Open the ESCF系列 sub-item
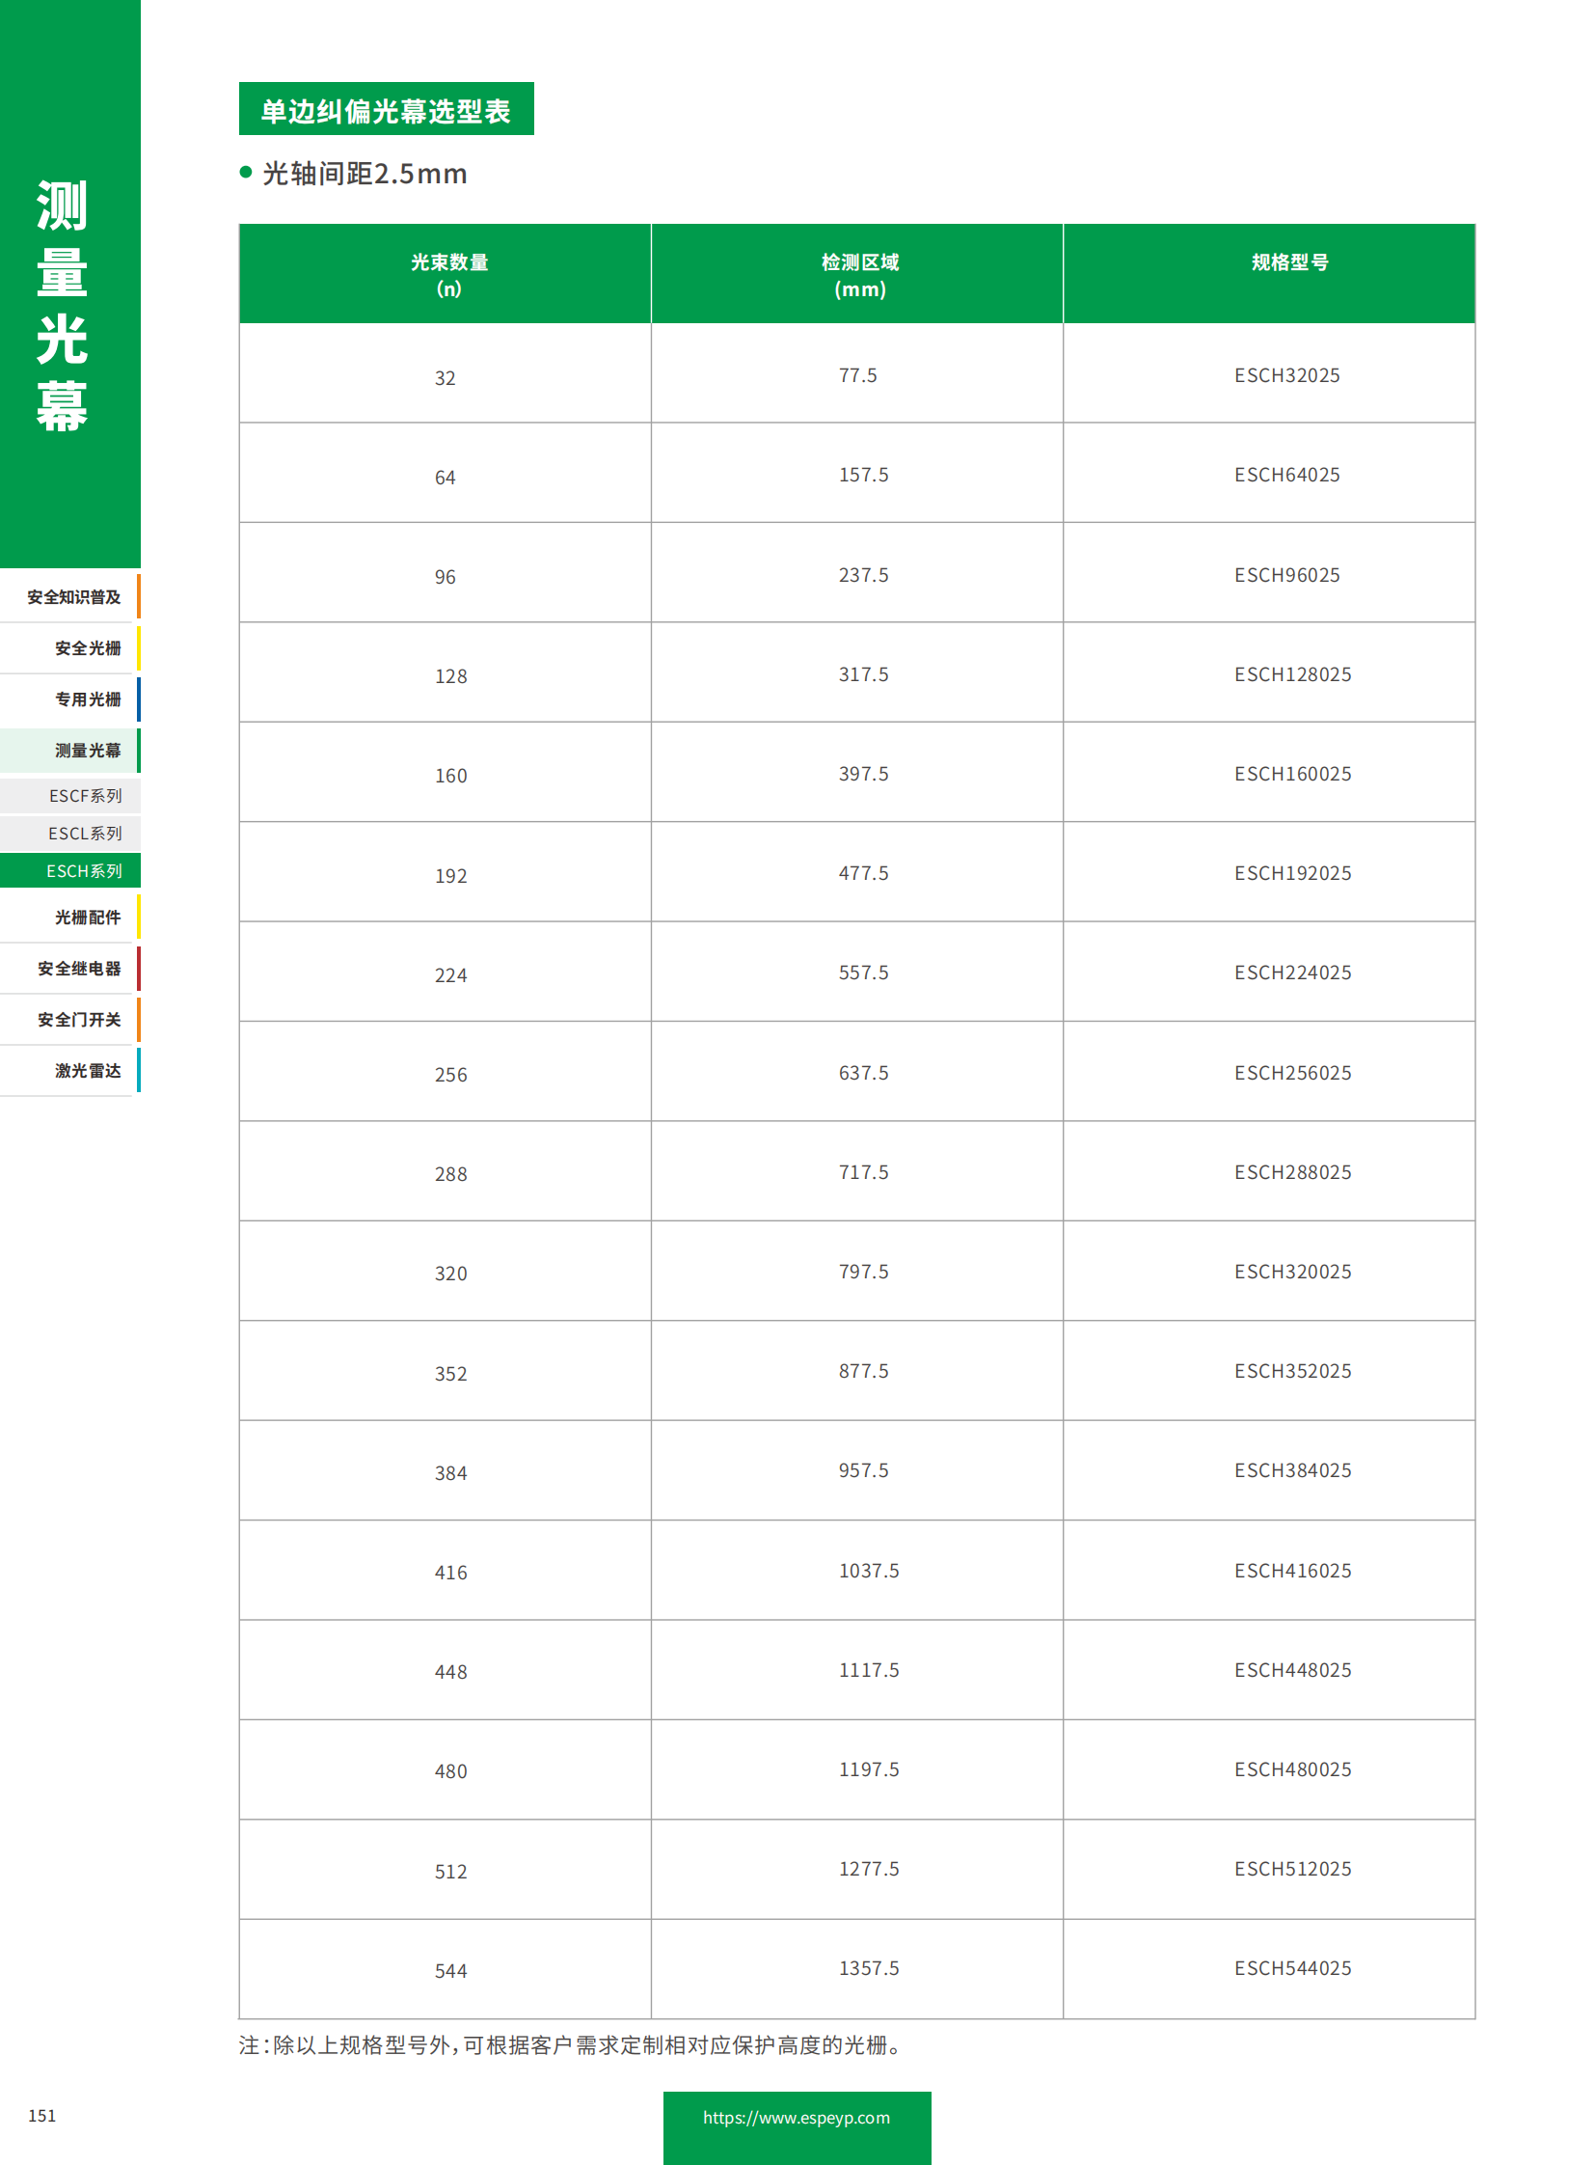The image size is (1595, 2165). pyautogui.click(x=85, y=796)
